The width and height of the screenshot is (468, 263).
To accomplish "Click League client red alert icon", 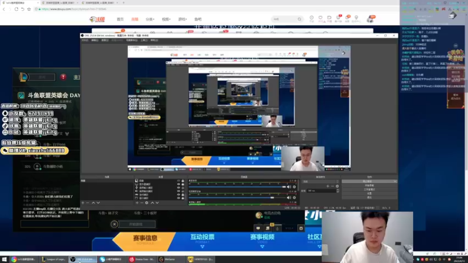I will tap(63, 77).
